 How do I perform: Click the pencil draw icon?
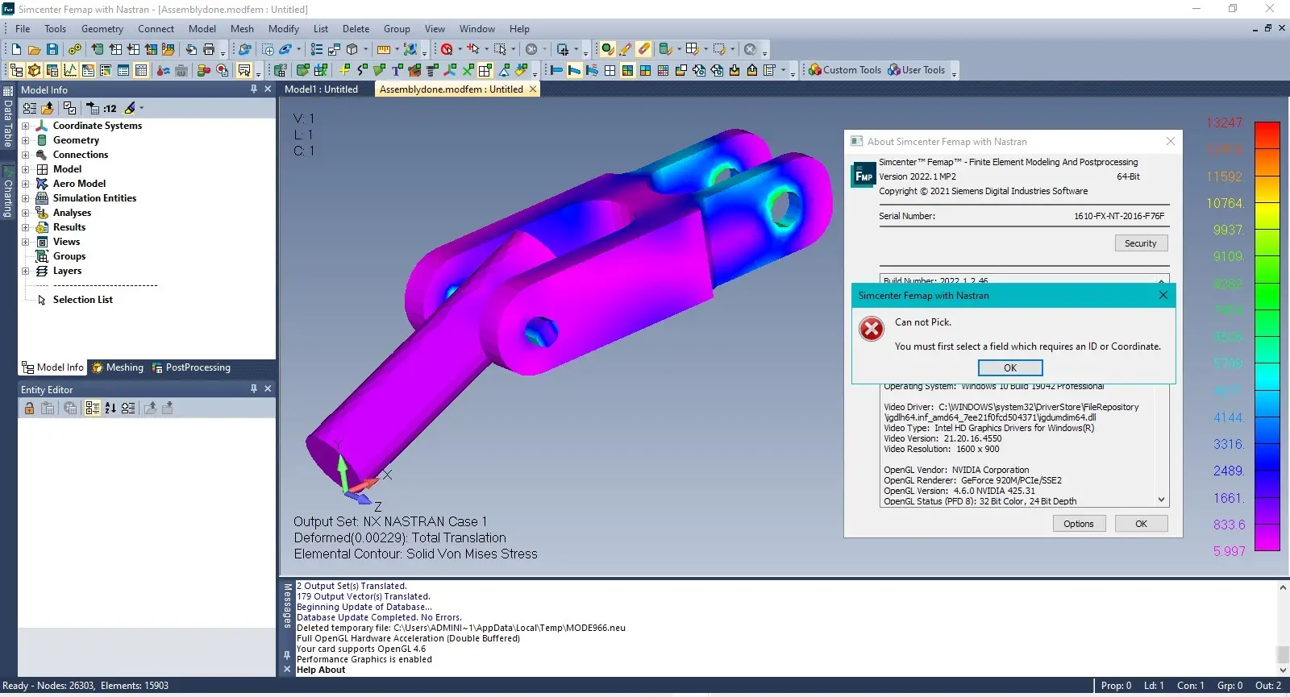coord(626,49)
